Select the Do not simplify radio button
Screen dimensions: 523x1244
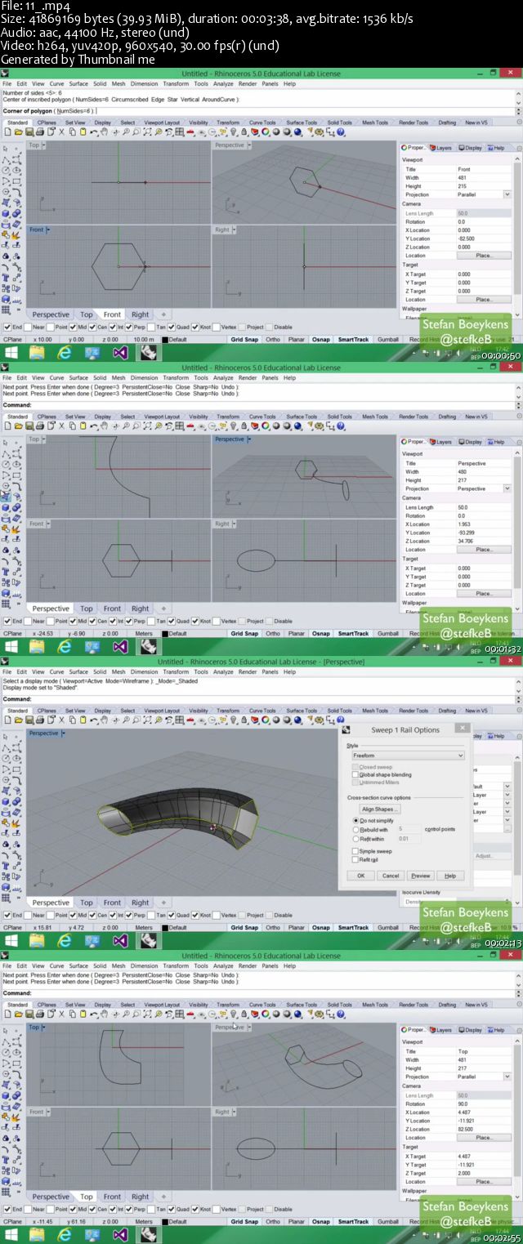(x=355, y=820)
